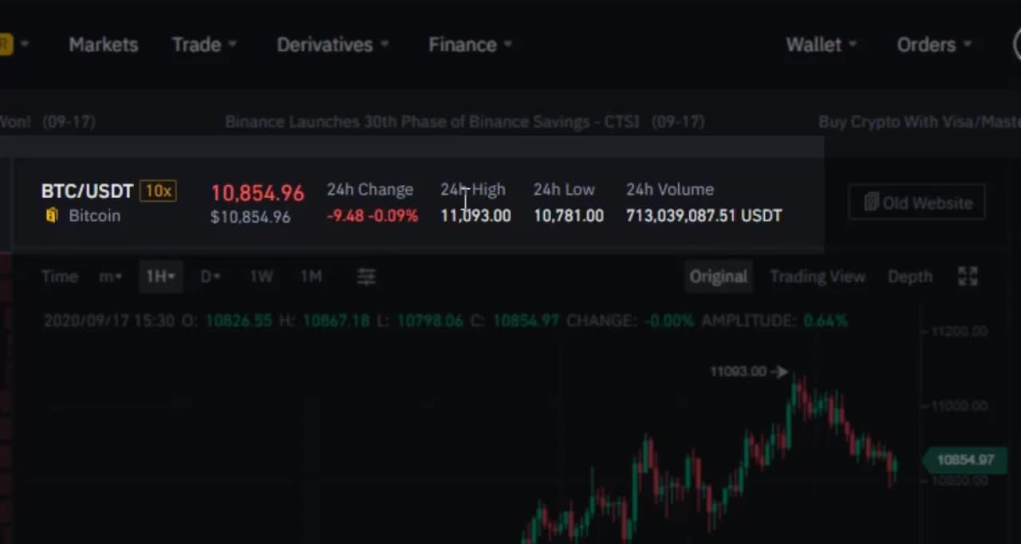This screenshot has width=1021, height=544.
Task: Click the 10x leverage badge
Action: tap(158, 191)
